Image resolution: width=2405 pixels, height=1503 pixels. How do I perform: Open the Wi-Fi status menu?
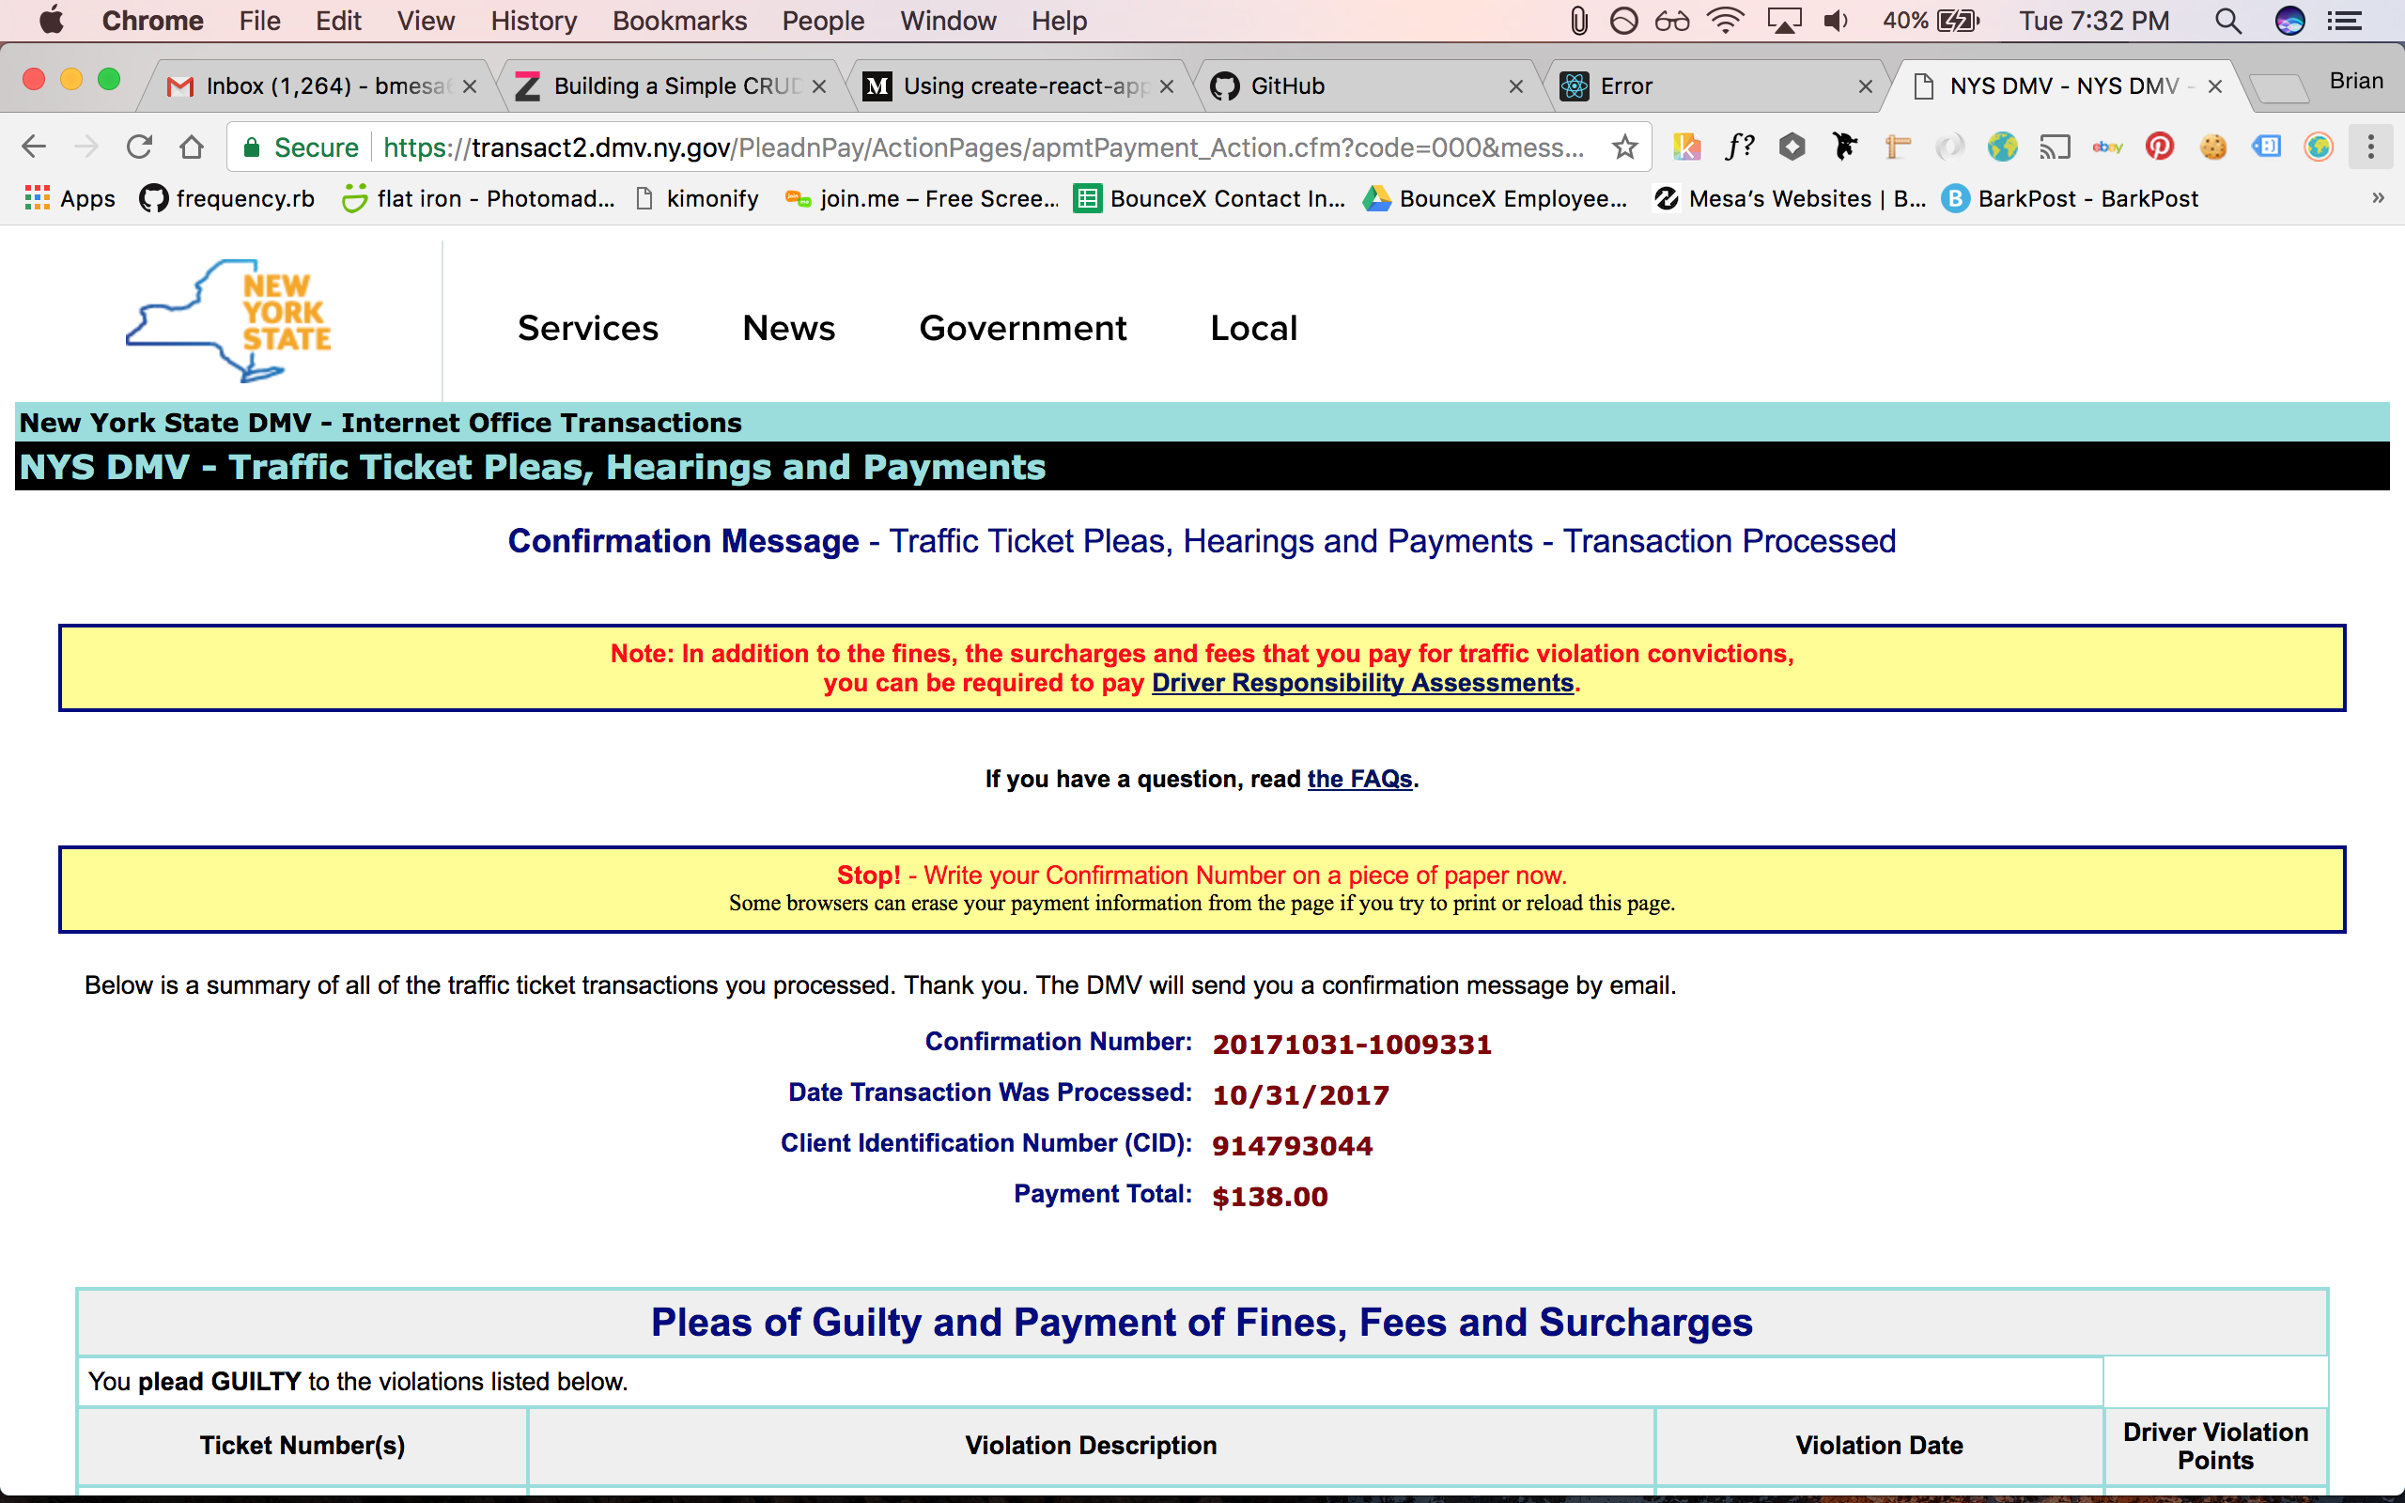point(1725,21)
